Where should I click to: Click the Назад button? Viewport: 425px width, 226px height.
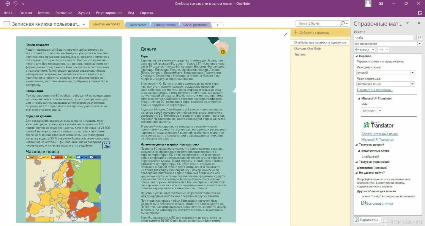(x=362, y=50)
